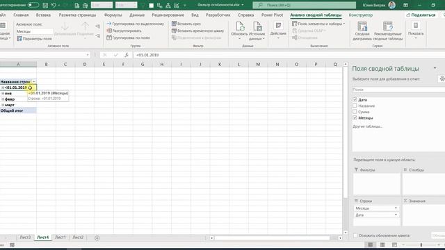Open the Формулы tab

pos(113,15)
